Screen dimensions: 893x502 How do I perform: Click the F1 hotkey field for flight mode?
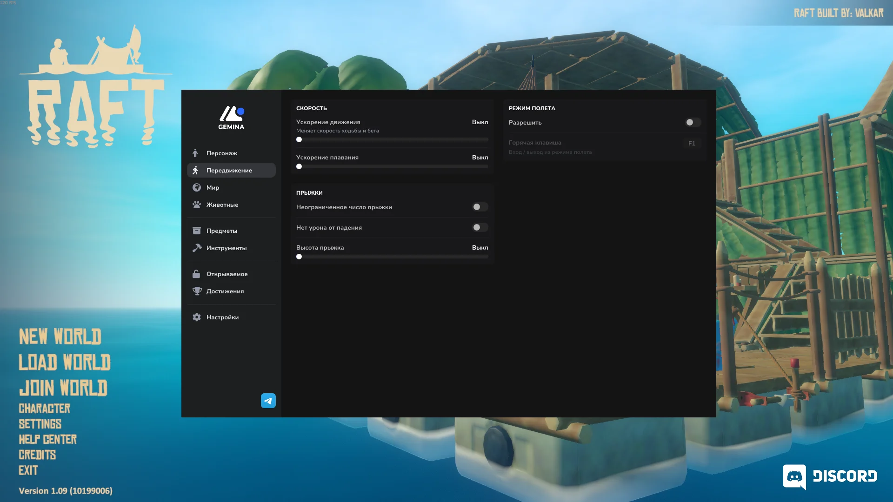pos(692,143)
